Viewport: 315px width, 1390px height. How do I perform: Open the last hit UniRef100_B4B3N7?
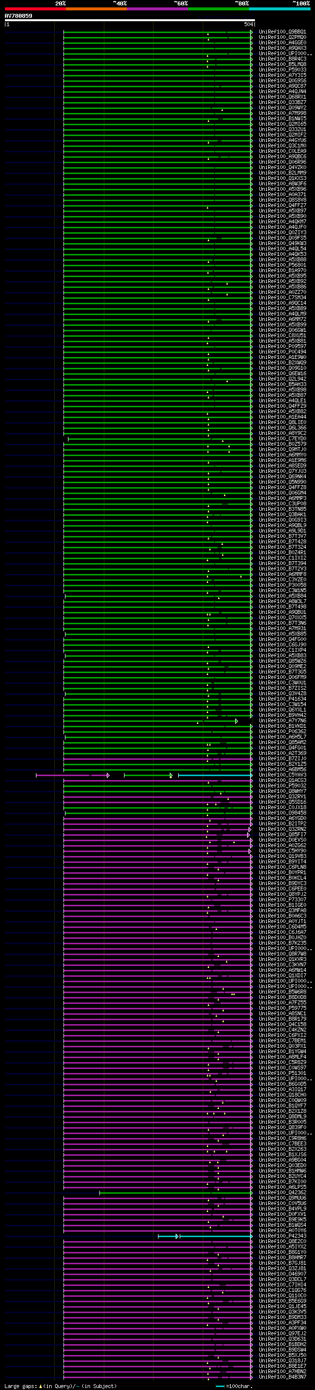click(x=282, y=1377)
